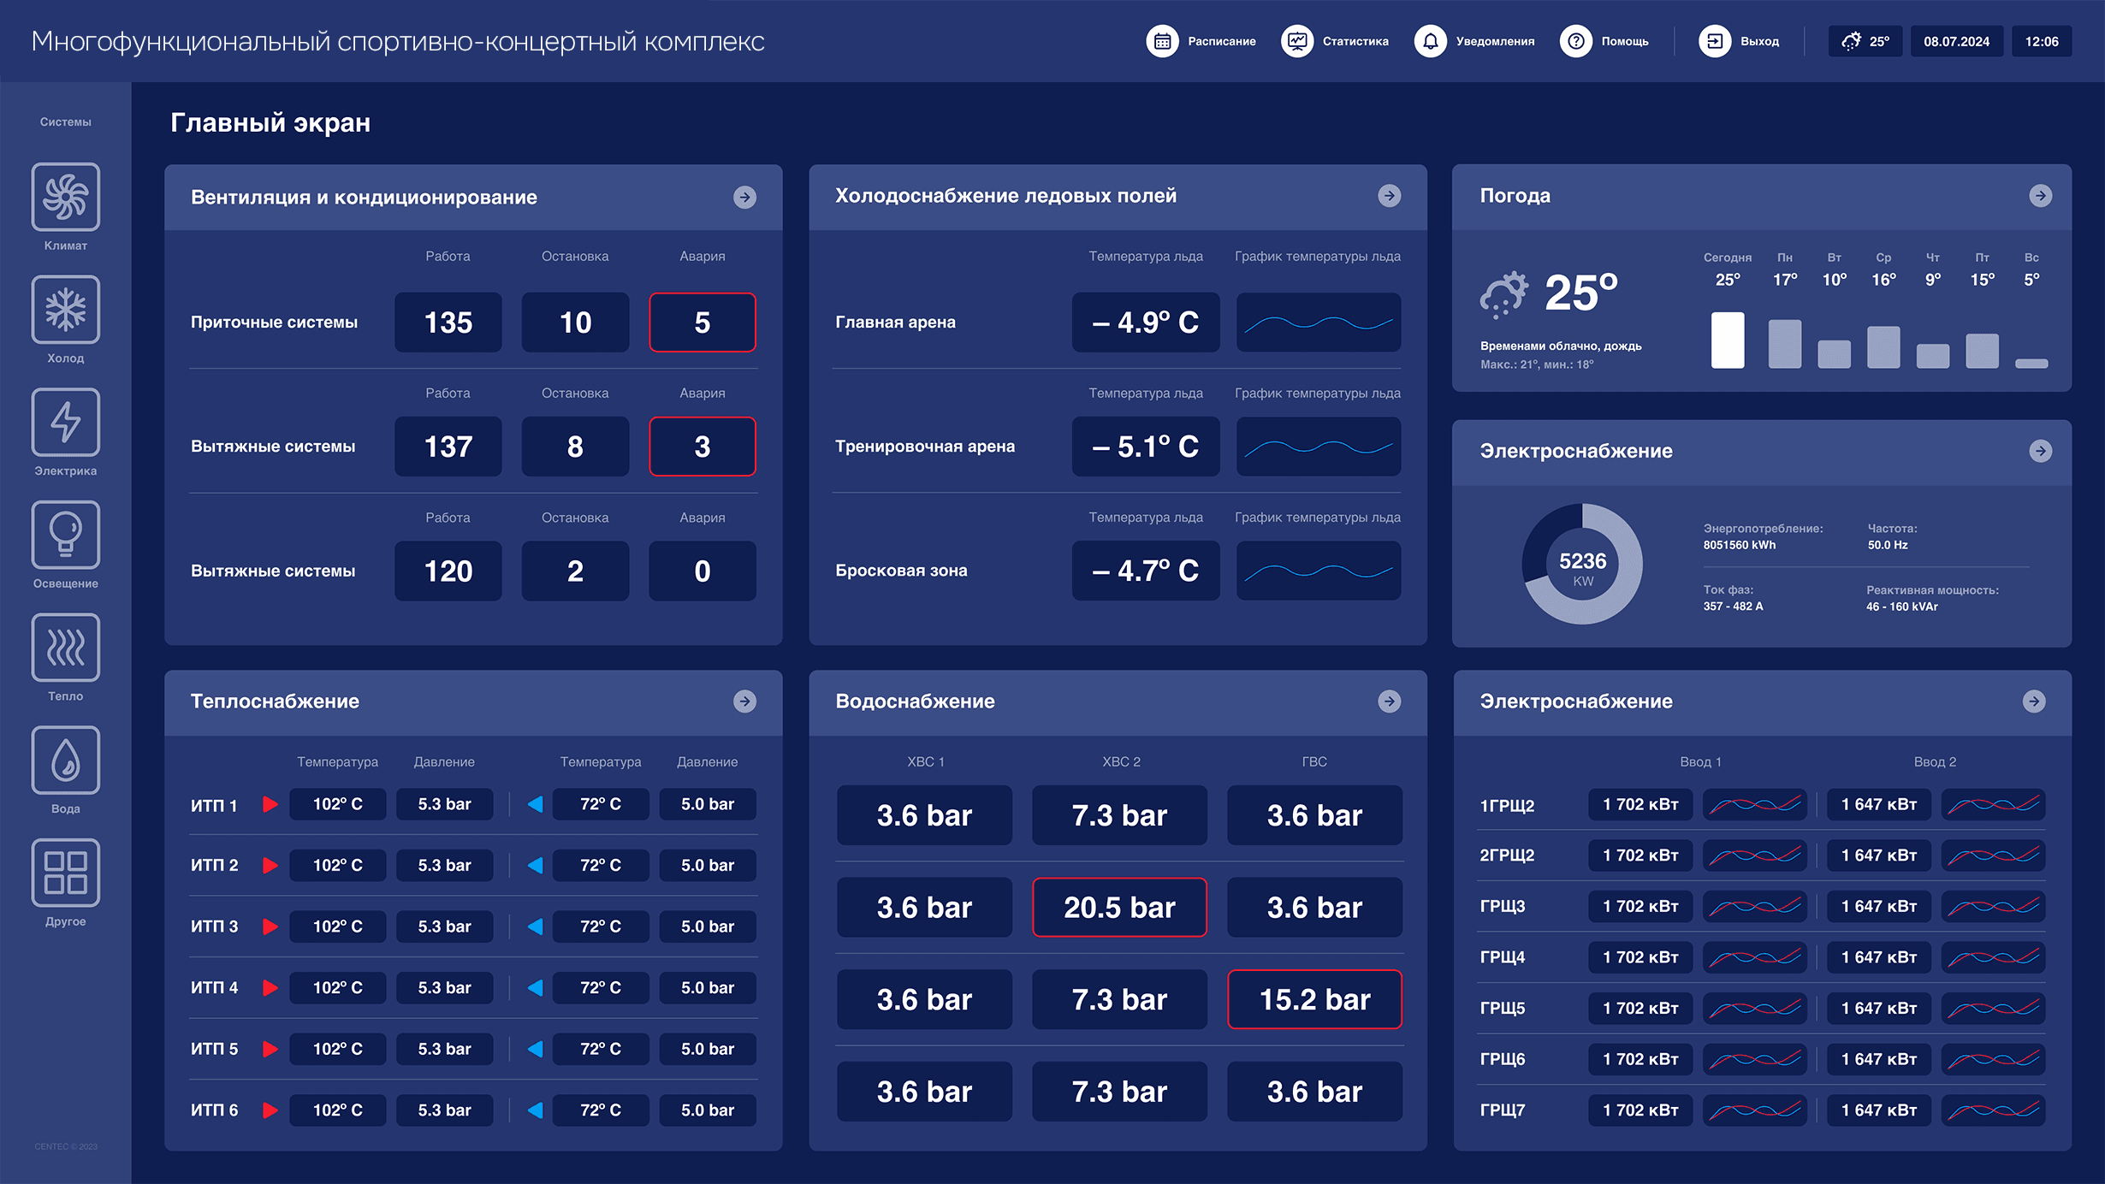Open Расписание calendar in top bar
The image size is (2105, 1184).
click(1162, 41)
